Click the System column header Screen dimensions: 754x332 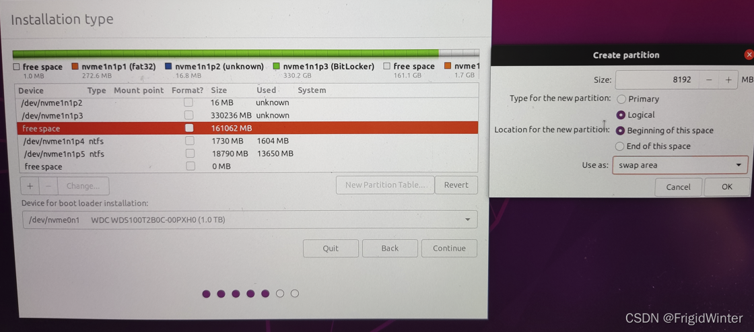pos(312,90)
